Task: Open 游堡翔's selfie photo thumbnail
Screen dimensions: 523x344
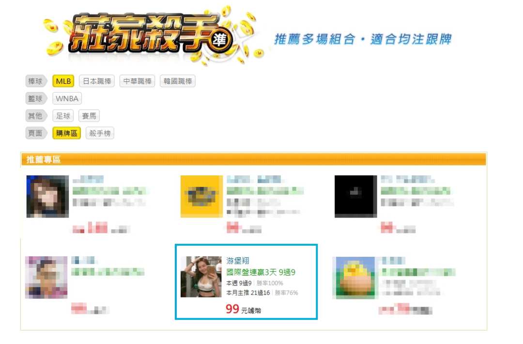Action: pyautogui.click(x=201, y=277)
